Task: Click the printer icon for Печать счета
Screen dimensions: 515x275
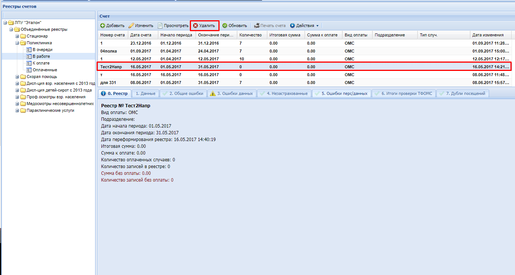Action: pos(257,26)
